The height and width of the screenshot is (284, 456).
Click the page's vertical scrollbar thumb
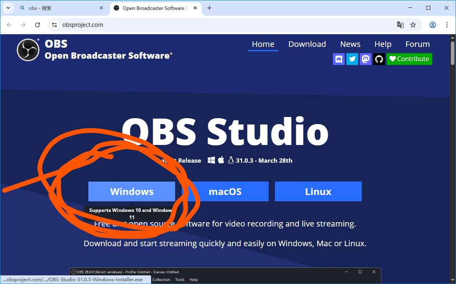point(452,53)
